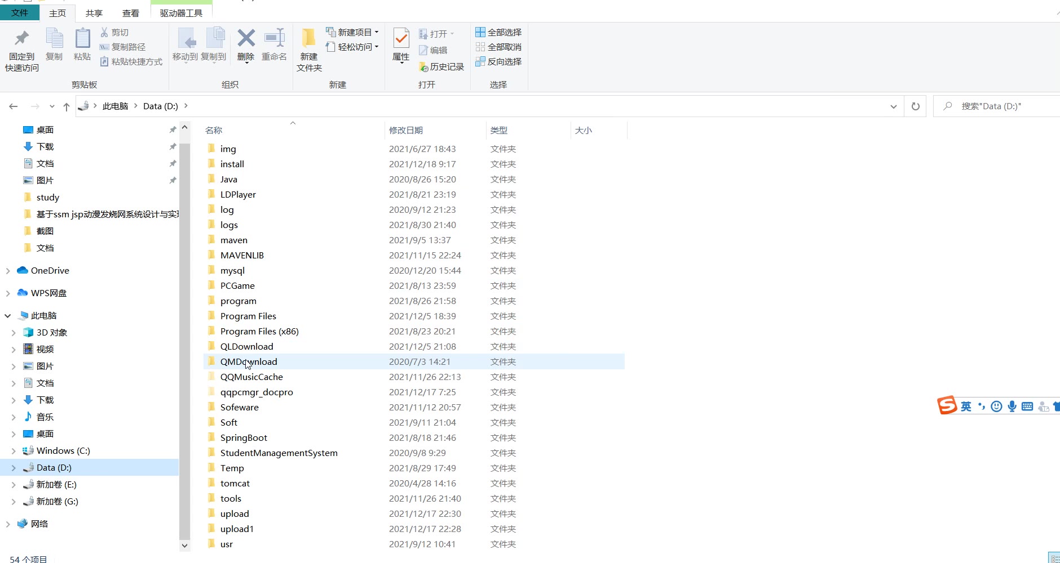Click Select all in ribbon
Viewport: 1060px width, 563px height.
(498, 33)
